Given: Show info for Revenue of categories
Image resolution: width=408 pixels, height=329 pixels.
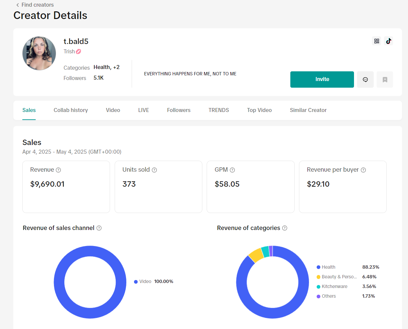Looking at the screenshot, I should point(285,228).
